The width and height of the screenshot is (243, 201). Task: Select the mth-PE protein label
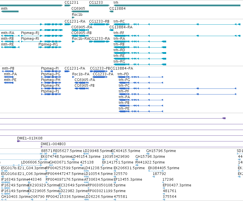pos(10,80)
